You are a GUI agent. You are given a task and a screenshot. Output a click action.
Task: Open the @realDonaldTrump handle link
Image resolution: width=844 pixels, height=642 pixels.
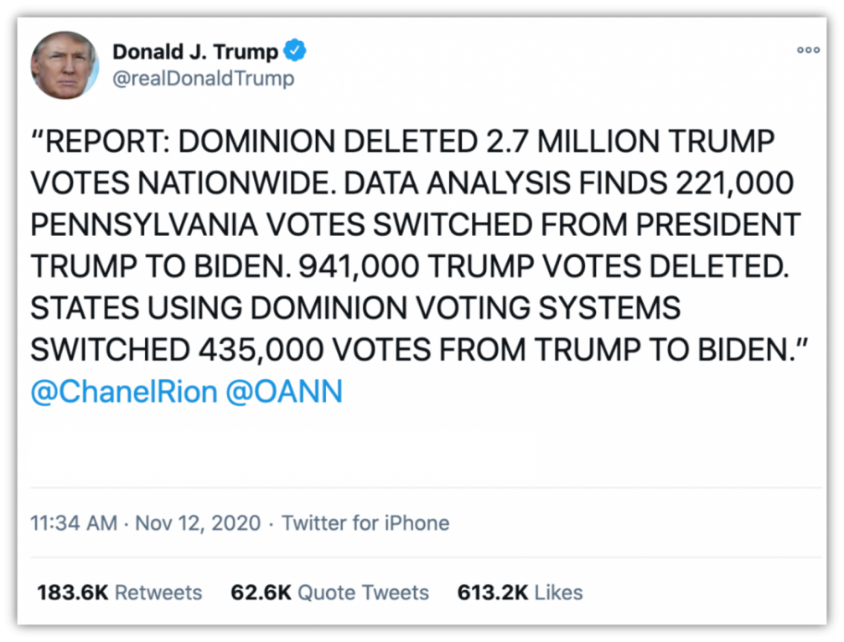click(203, 79)
